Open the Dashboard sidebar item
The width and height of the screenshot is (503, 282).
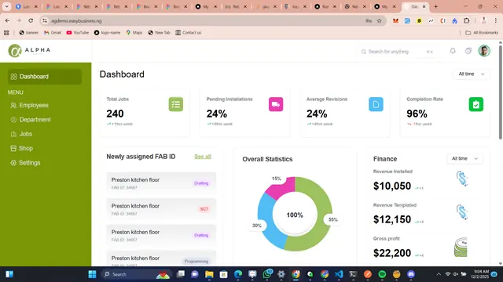pos(45,77)
